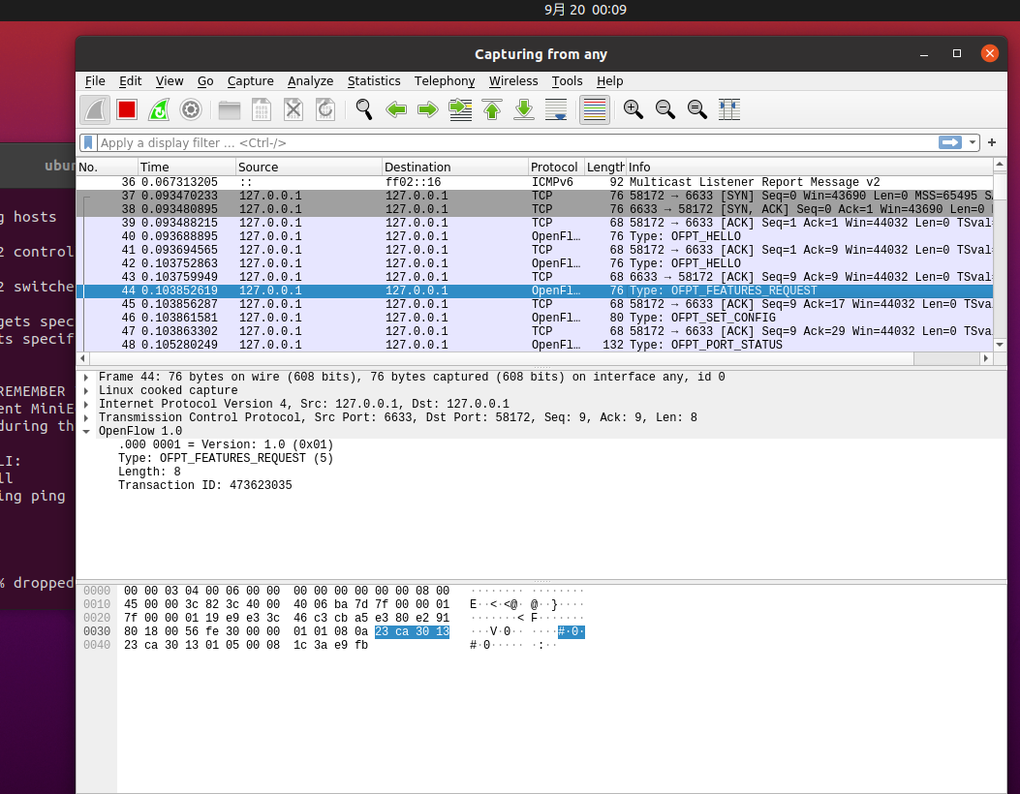1020x794 pixels.
Task: Sort packets by Source column
Action: (x=308, y=168)
